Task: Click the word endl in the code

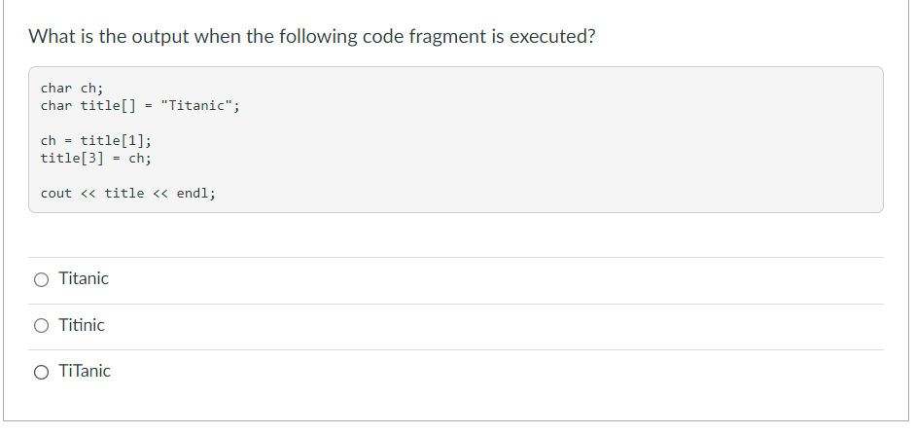Action: click(x=194, y=194)
